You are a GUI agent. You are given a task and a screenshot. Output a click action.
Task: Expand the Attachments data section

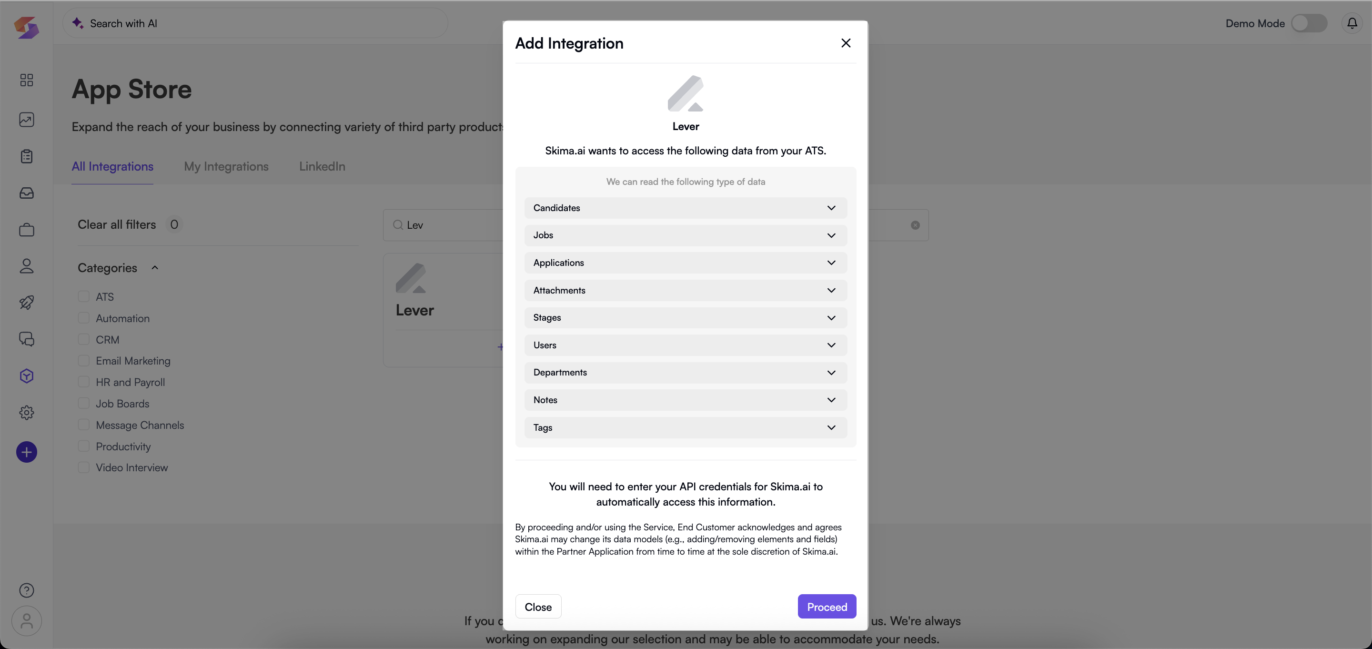[685, 290]
